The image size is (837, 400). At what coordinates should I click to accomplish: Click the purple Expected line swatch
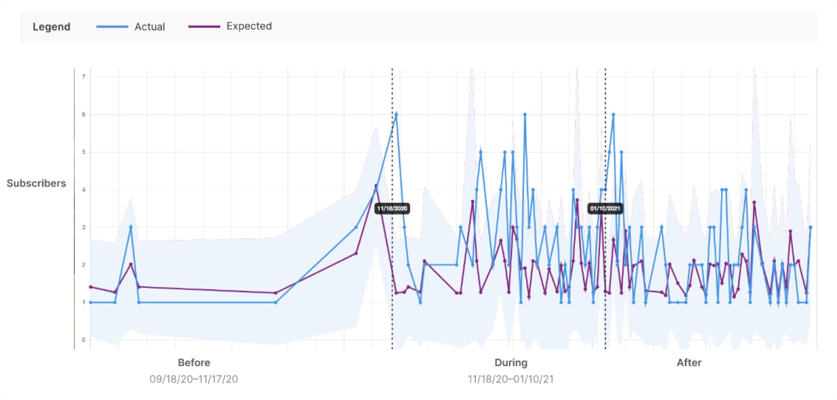pos(204,26)
